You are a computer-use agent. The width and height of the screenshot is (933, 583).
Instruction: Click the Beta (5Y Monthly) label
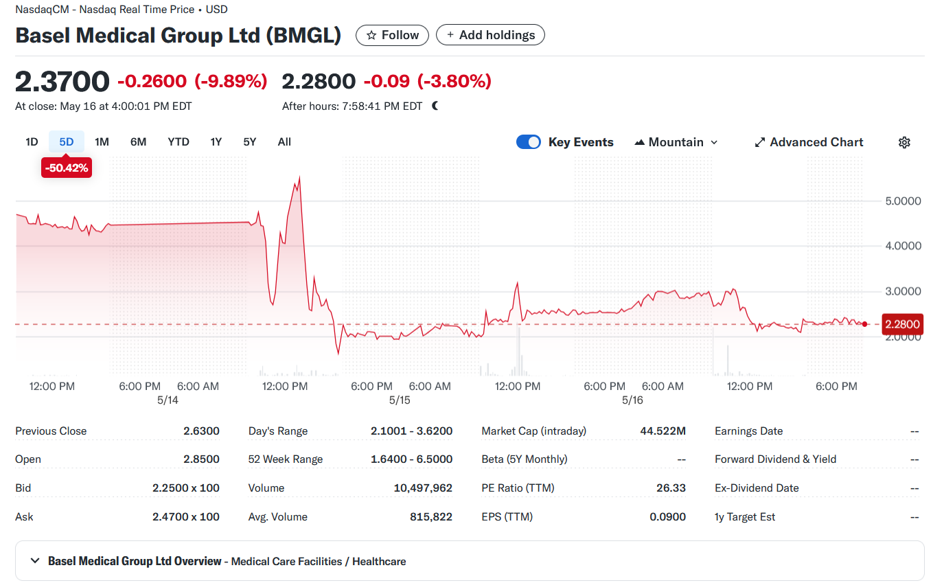525,459
